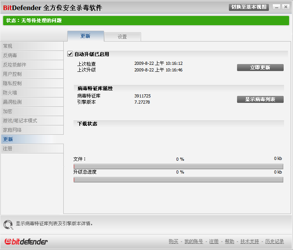Open the 漏洞检测 section in sidebar
The image size is (293, 250).
click(x=32, y=102)
